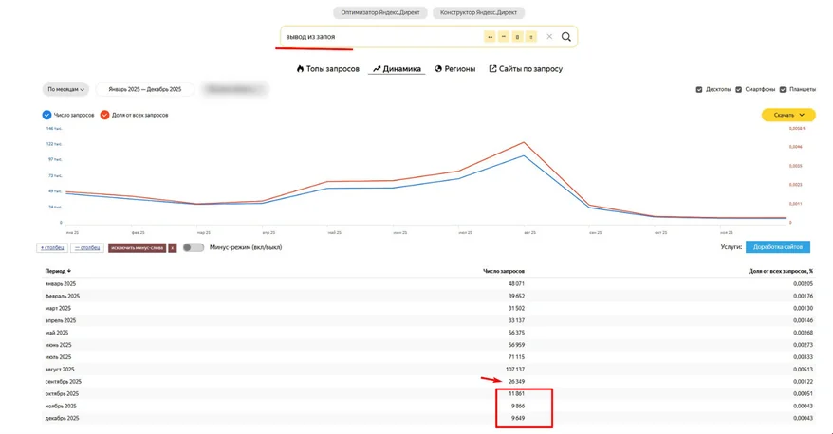
Task: Click the 'январь 2025' row label
Action: point(61,284)
